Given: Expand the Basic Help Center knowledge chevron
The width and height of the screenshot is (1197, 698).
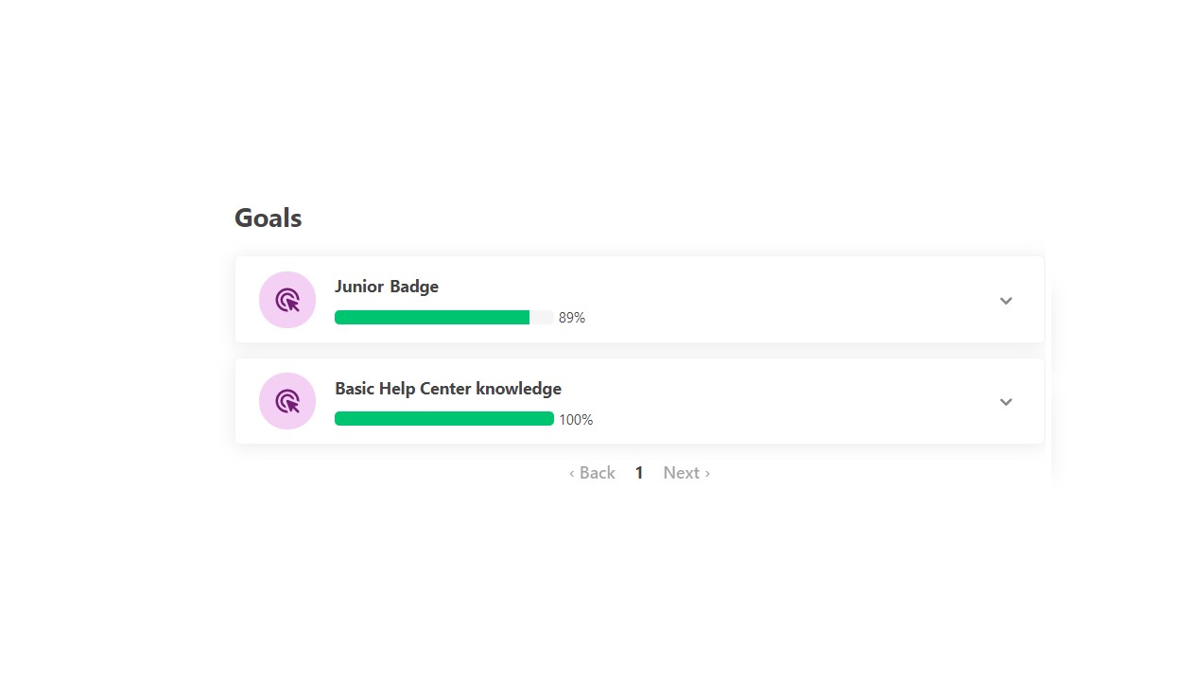Looking at the screenshot, I should pyautogui.click(x=1006, y=402).
